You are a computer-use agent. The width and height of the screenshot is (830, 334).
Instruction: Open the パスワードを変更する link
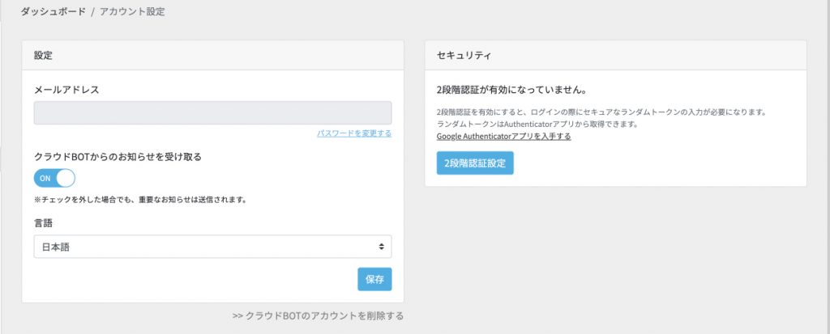[x=354, y=133]
